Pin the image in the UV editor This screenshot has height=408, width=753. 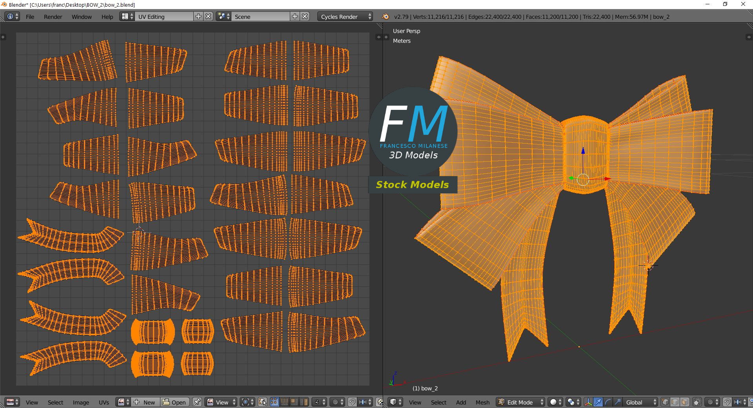pyautogui.click(x=197, y=402)
